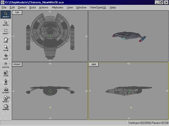Open the File menu
Viewport: 169px width, 126px height.
[4, 8]
